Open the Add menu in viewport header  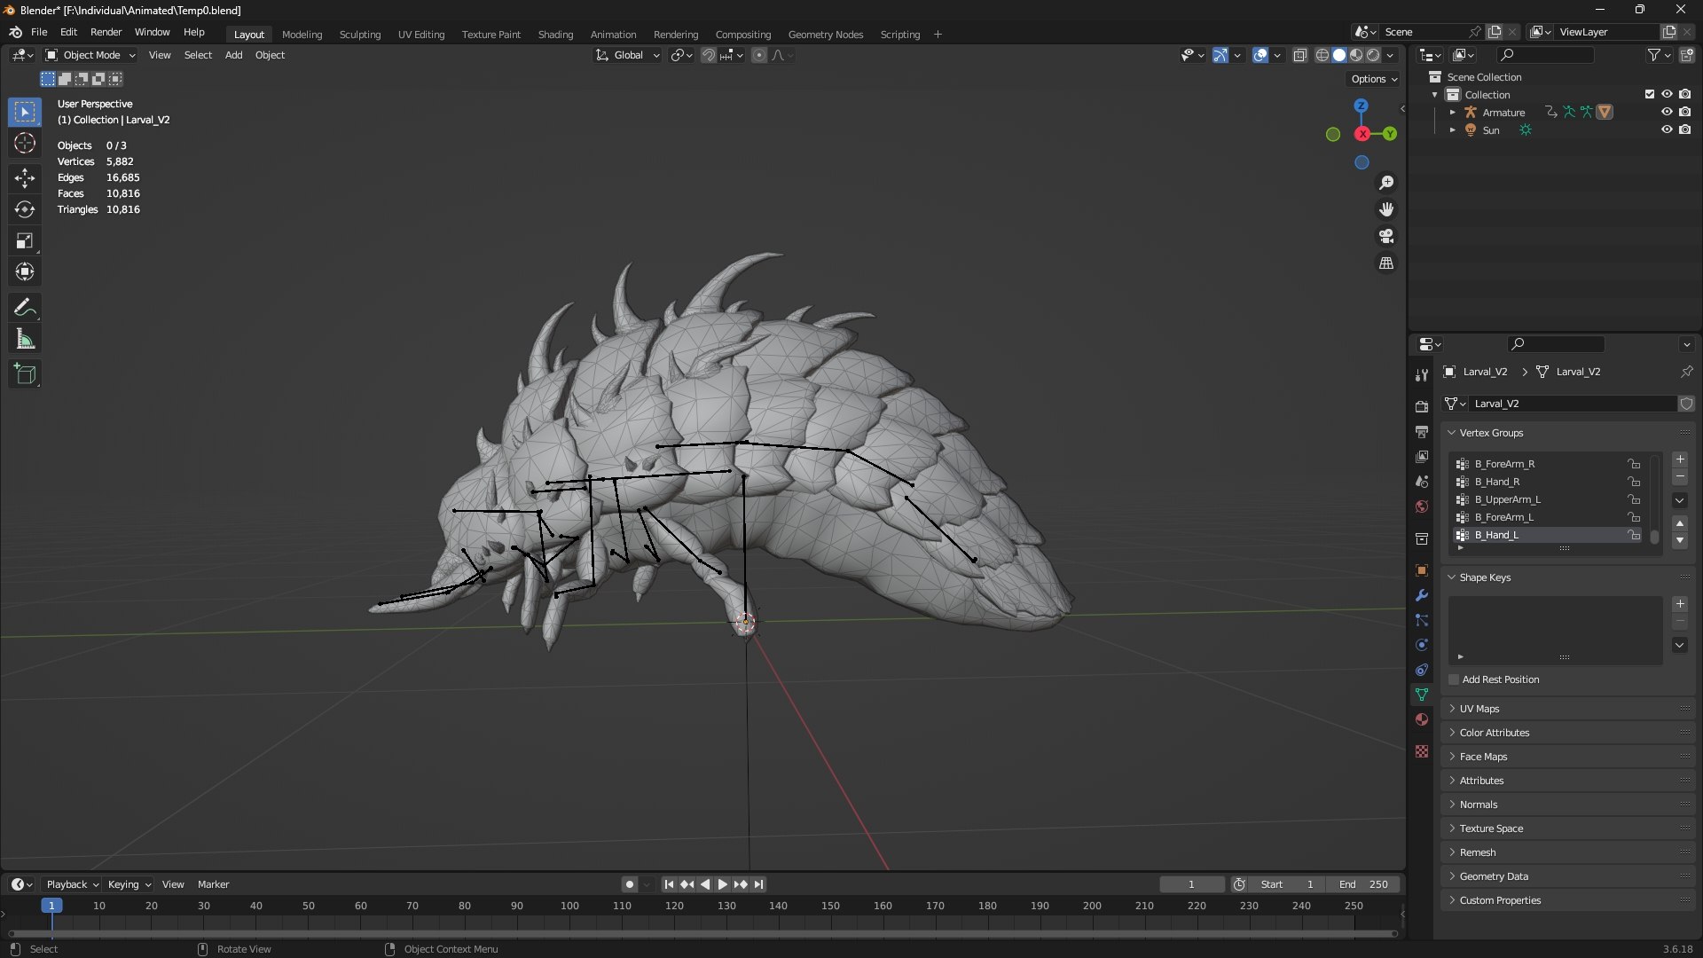[x=233, y=55]
